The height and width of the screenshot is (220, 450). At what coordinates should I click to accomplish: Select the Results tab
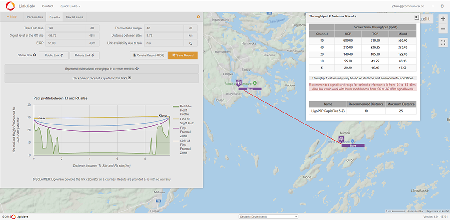pyautogui.click(x=55, y=17)
